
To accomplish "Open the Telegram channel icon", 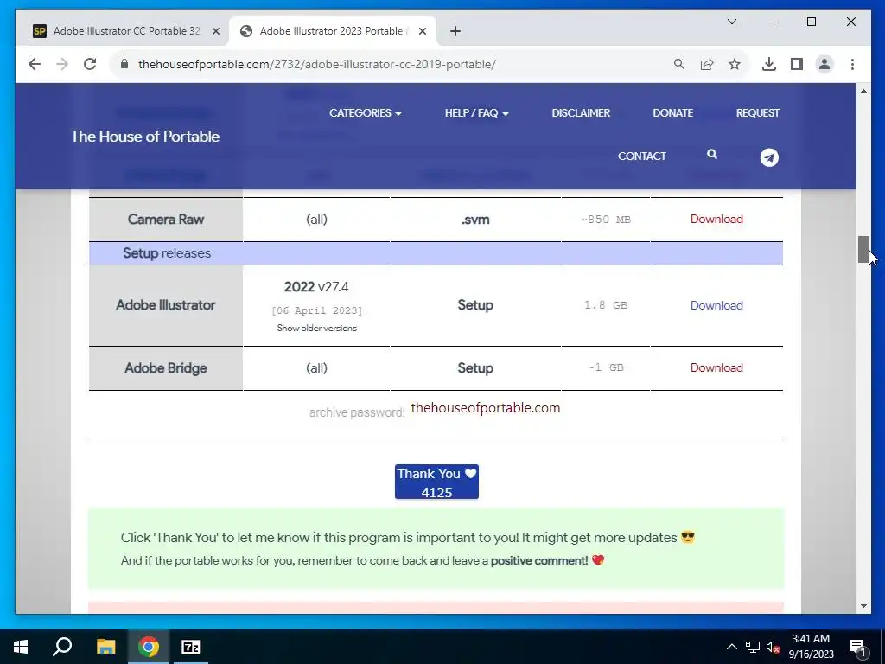I will click(x=769, y=157).
